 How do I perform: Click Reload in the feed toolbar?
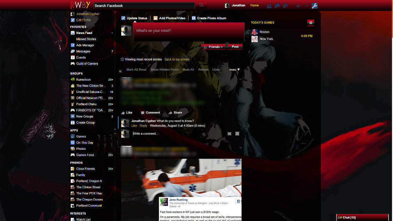[203, 70]
